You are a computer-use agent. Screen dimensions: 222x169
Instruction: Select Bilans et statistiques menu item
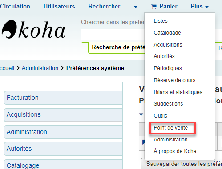coord(178,92)
